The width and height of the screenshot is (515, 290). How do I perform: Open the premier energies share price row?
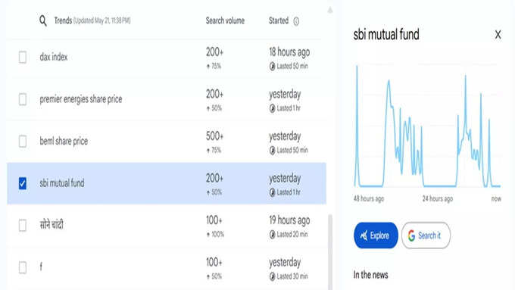tap(167, 99)
